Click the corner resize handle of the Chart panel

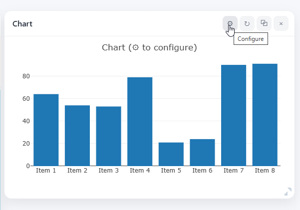(x=288, y=192)
